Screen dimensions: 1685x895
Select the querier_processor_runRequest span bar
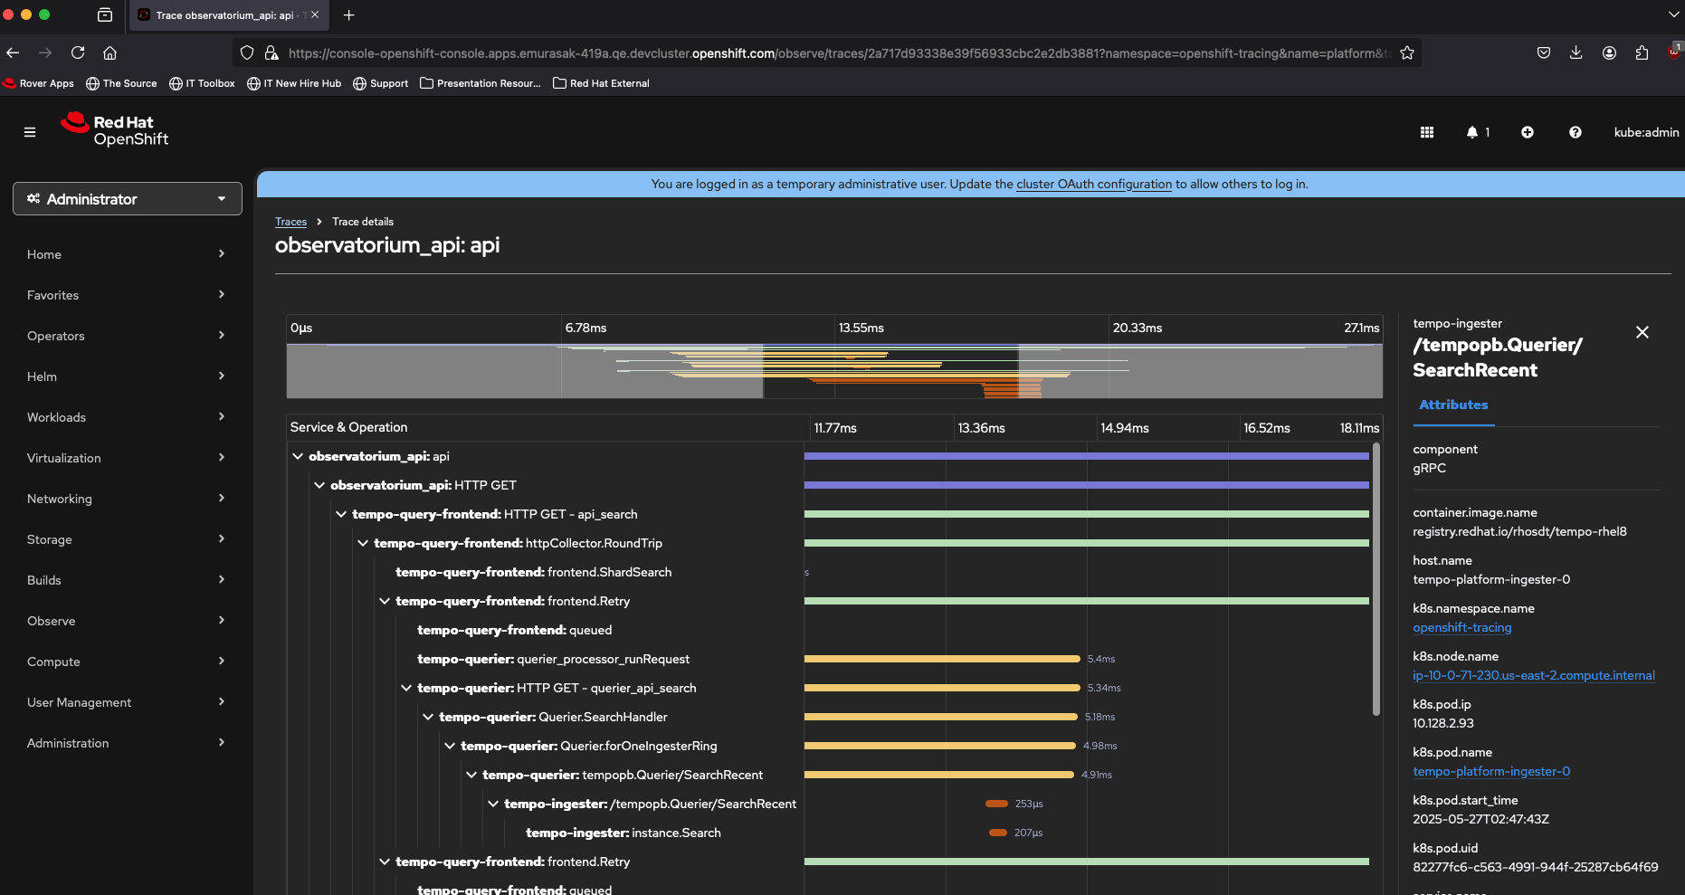pos(942,659)
